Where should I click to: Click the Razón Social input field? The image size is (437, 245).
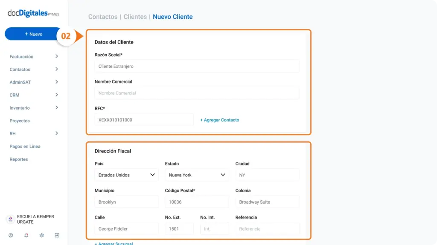coord(197,66)
